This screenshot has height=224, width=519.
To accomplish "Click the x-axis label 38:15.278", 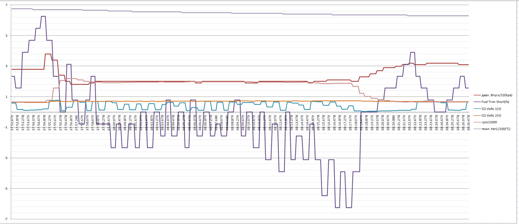I will [x=318, y=123].
